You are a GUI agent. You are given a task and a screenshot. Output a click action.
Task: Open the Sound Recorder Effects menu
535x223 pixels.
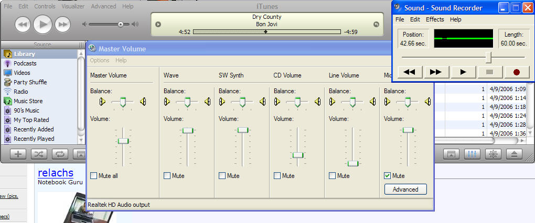pyautogui.click(x=435, y=19)
